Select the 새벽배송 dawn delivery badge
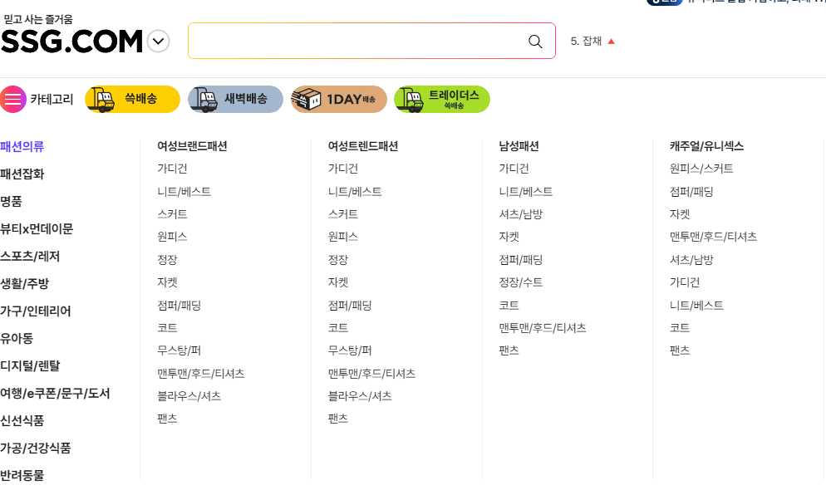Viewport: 826px width, 495px height. (235, 99)
